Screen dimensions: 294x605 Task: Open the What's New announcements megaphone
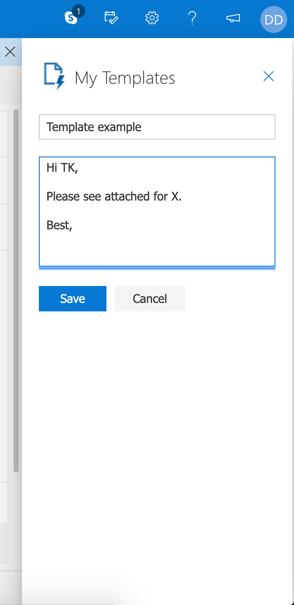pyautogui.click(x=233, y=18)
